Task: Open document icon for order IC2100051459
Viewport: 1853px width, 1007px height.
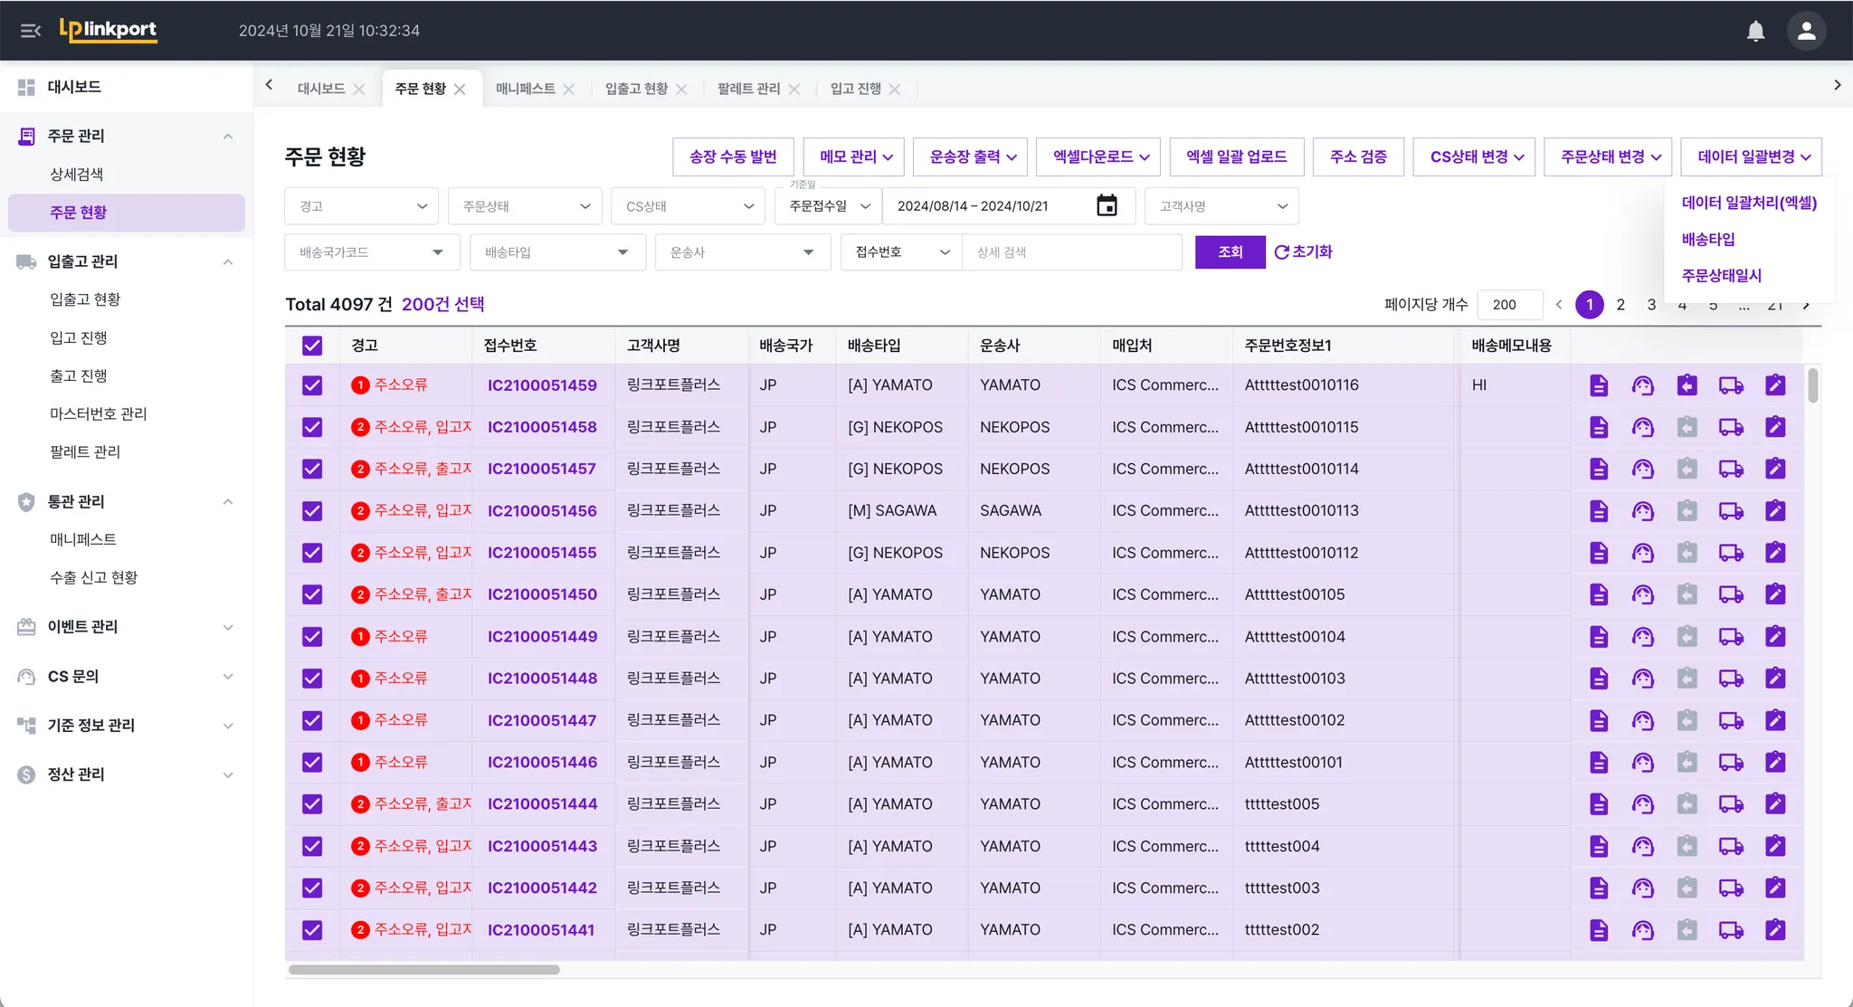Action: (1599, 385)
